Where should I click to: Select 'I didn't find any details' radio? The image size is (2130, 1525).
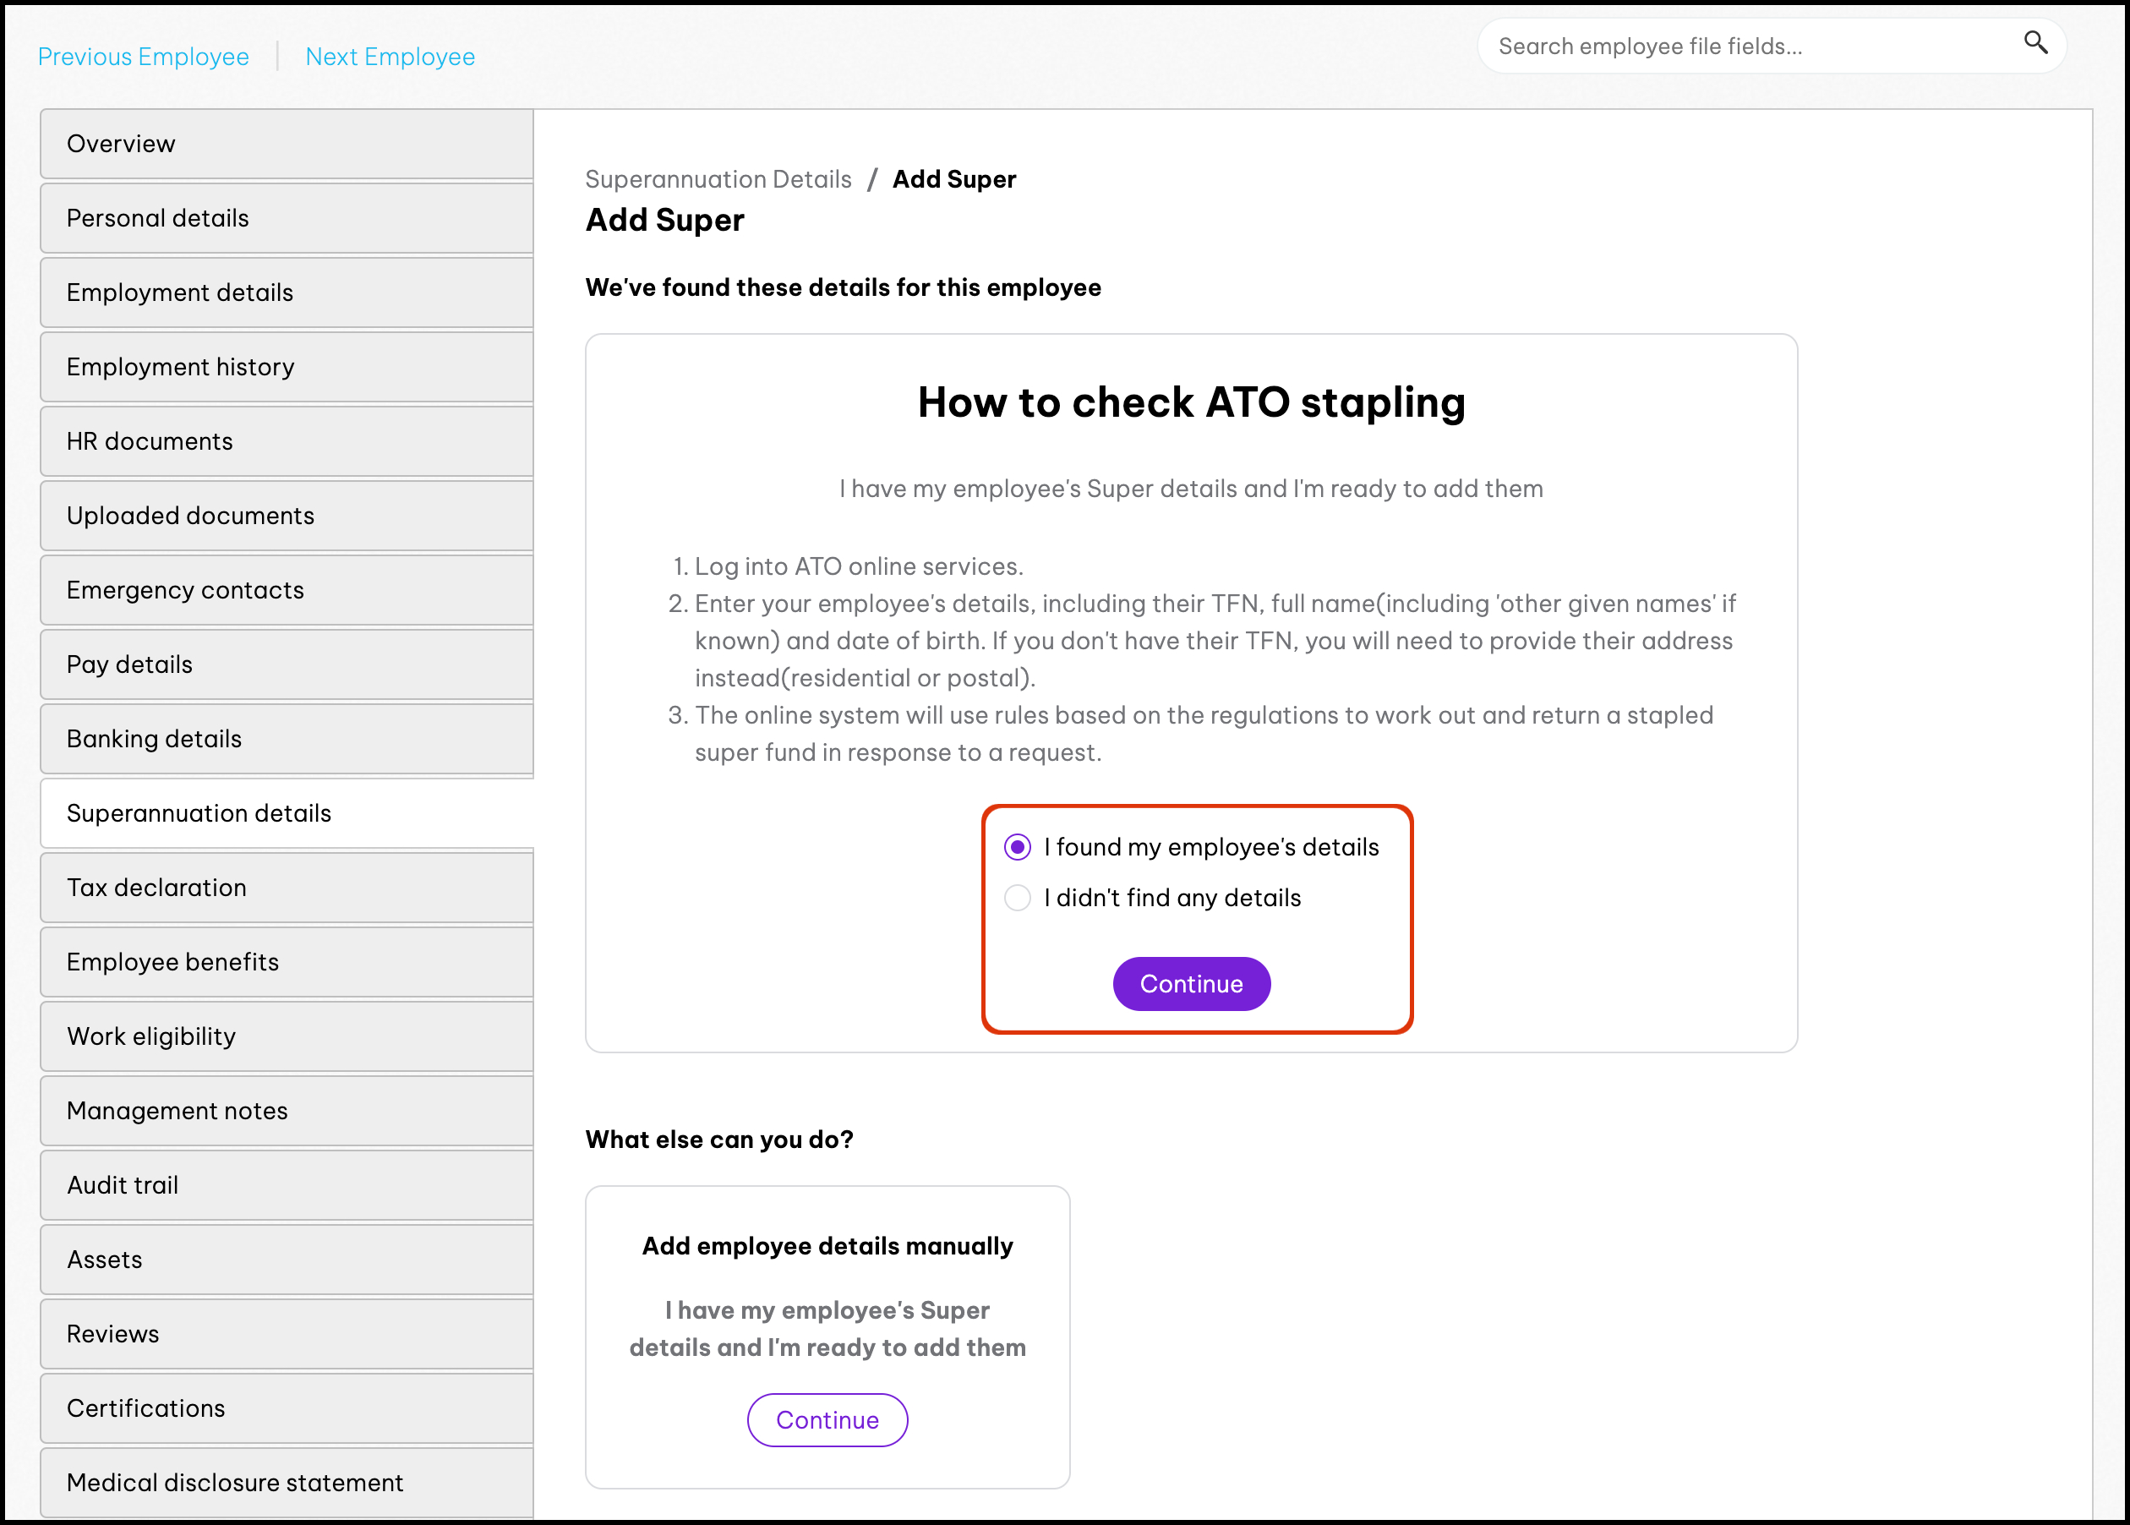[1018, 898]
